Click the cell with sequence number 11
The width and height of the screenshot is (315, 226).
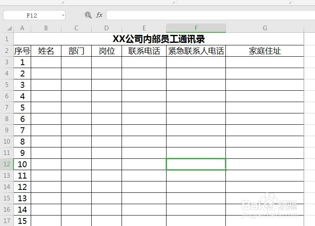click(22, 176)
